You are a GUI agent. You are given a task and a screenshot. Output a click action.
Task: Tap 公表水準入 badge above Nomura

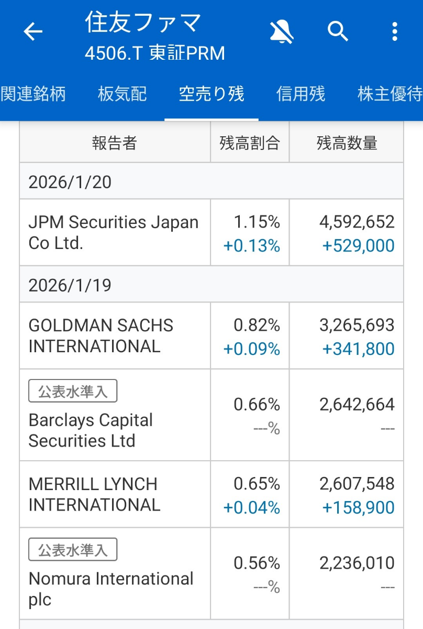(x=73, y=550)
